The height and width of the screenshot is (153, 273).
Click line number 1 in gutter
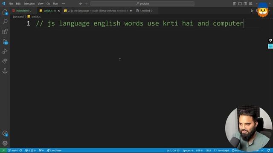pyautogui.click(x=29, y=23)
